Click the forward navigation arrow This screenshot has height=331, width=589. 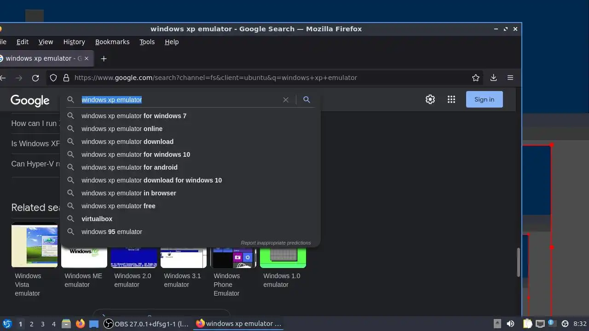[19, 78]
